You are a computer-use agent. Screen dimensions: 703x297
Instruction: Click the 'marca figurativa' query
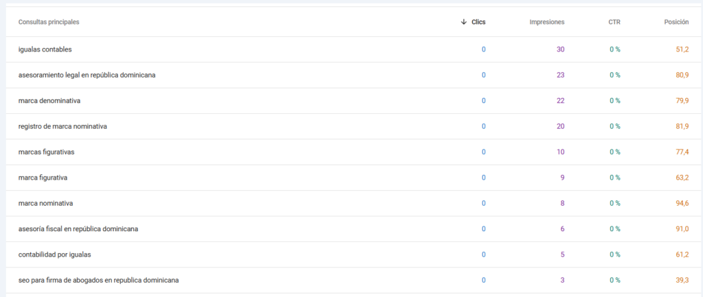point(43,178)
